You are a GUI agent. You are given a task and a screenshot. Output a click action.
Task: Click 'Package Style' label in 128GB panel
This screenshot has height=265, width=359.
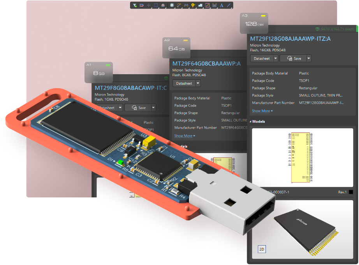click(262, 96)
